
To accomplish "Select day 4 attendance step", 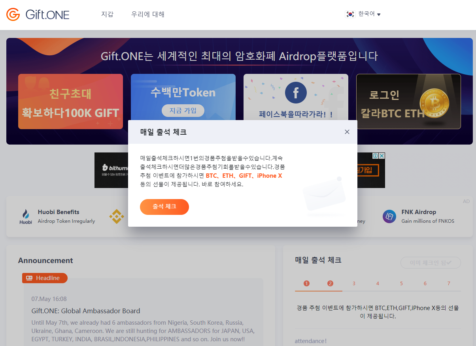I will (x=378, y=284).
